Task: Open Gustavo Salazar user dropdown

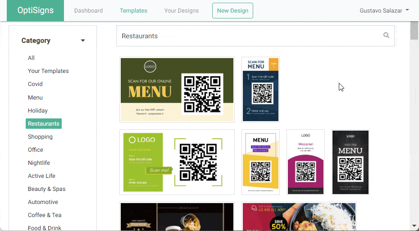Action: [384, 11]
